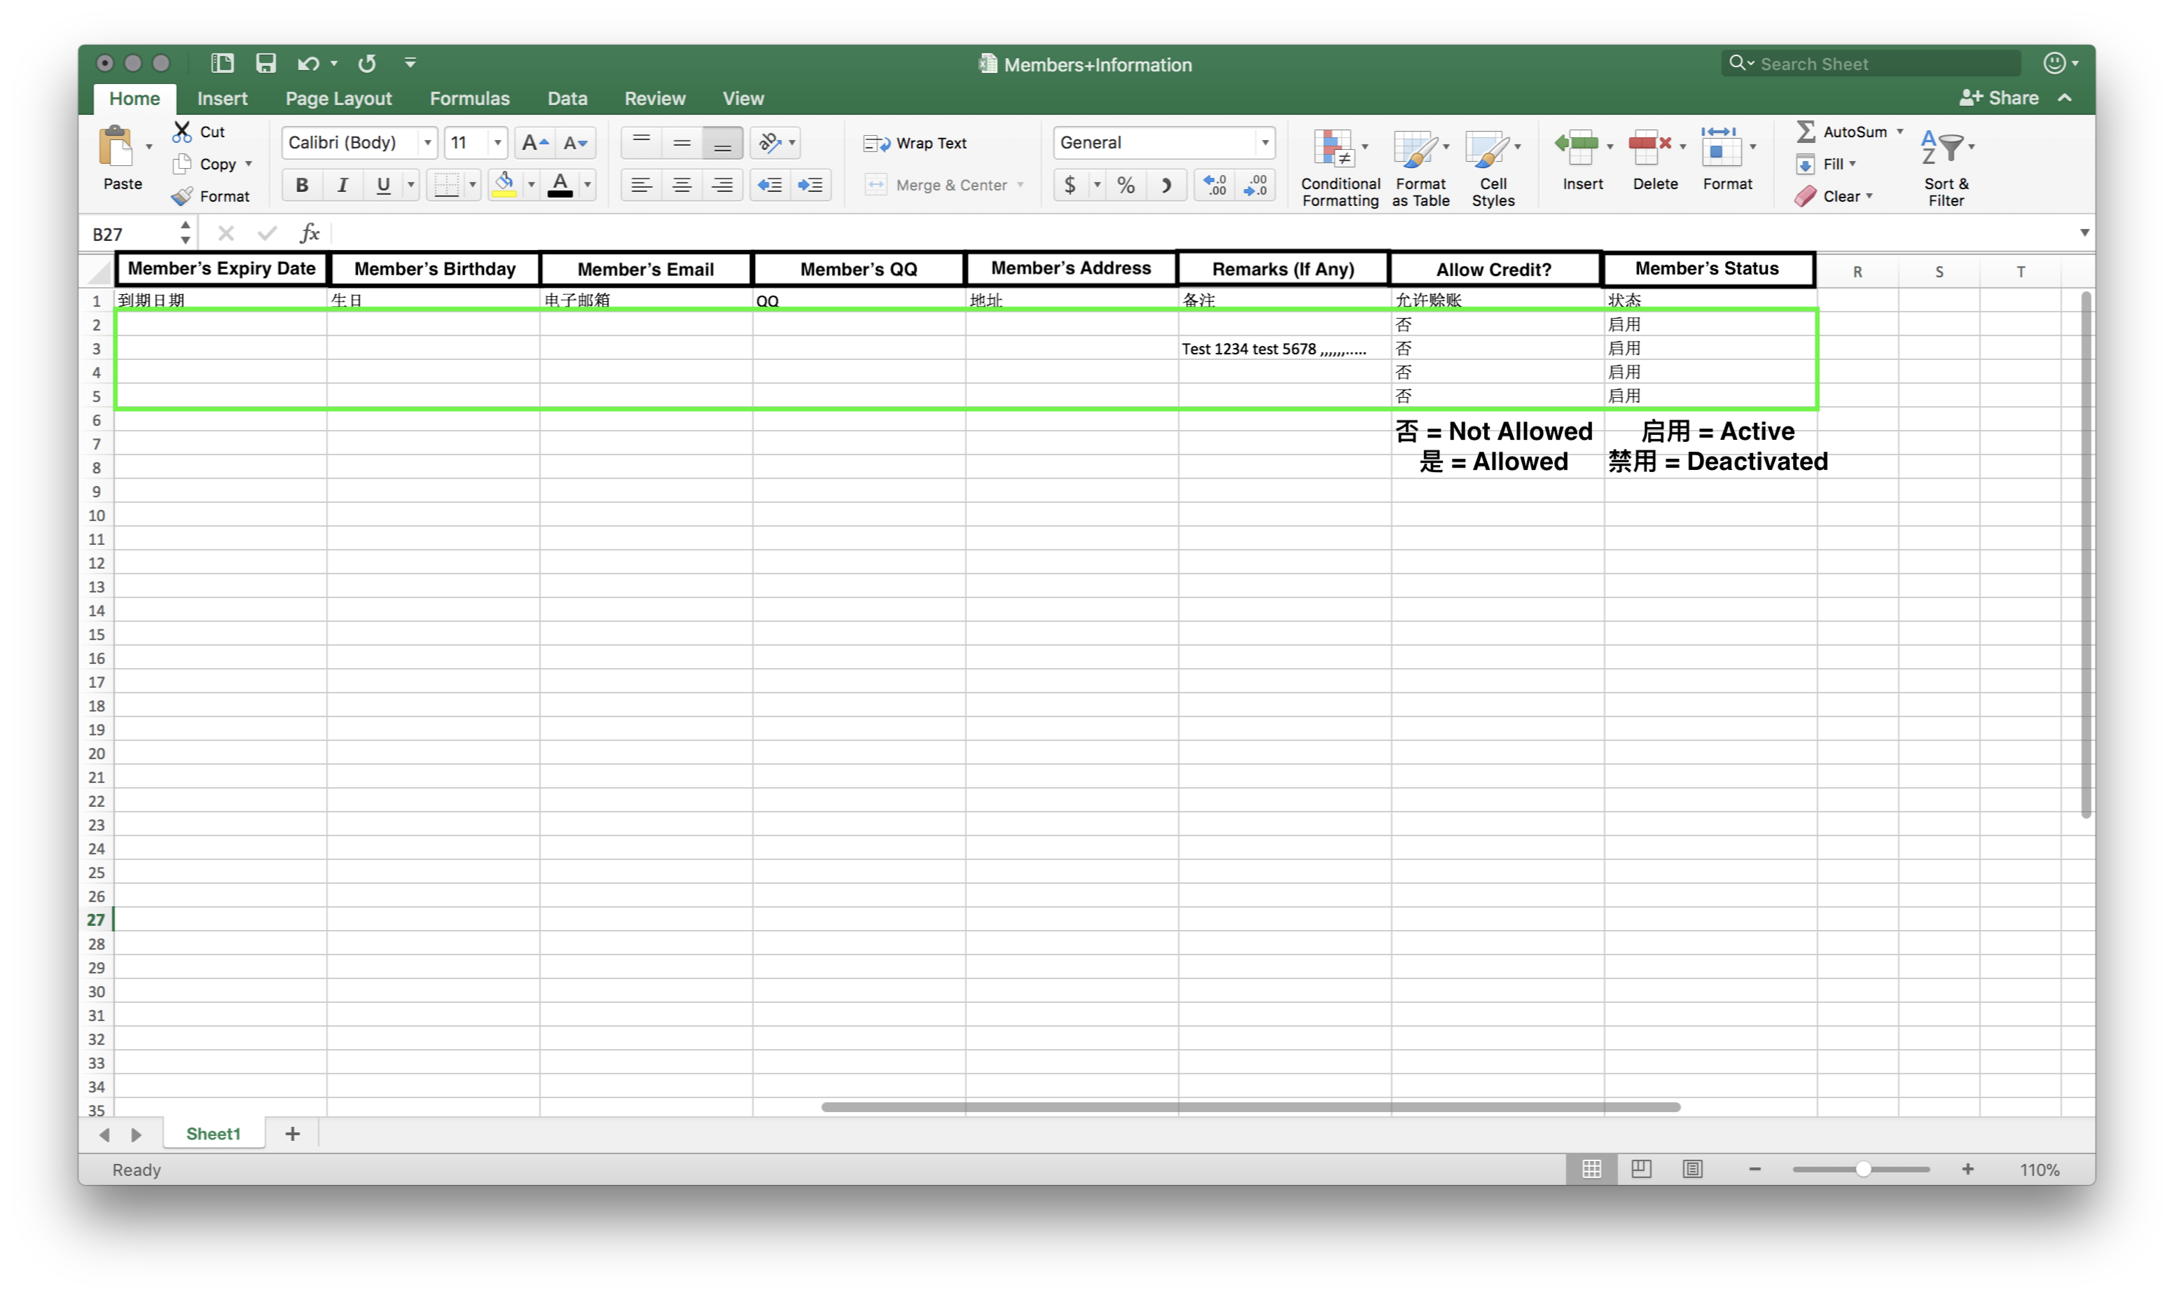This screenshot has width=2174, height=1297.
Task: Switch to the Page Layout tab
Action: 338,99
